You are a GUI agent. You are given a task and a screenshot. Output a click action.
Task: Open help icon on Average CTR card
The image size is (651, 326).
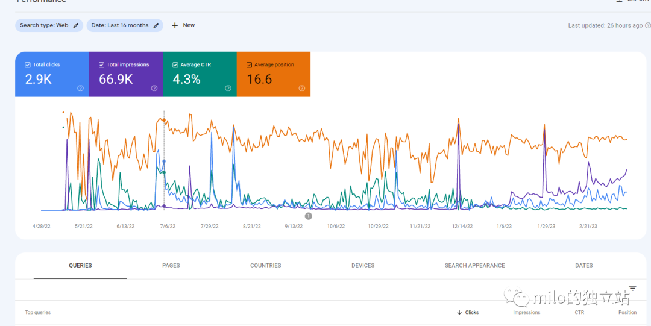pyautogui.click(x=228, y=88)
